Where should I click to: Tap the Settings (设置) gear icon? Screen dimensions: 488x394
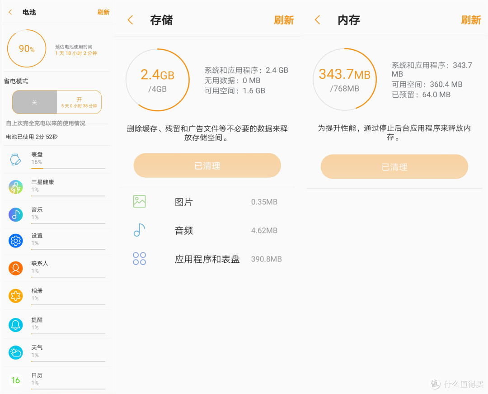point(15,241)
